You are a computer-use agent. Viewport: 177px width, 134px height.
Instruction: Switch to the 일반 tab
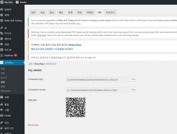[33, 12]
